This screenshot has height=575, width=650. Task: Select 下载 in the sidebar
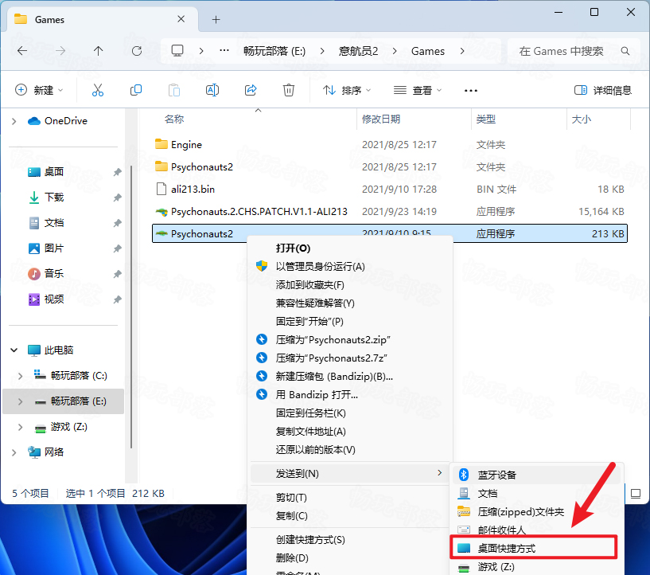pos(54,198)
